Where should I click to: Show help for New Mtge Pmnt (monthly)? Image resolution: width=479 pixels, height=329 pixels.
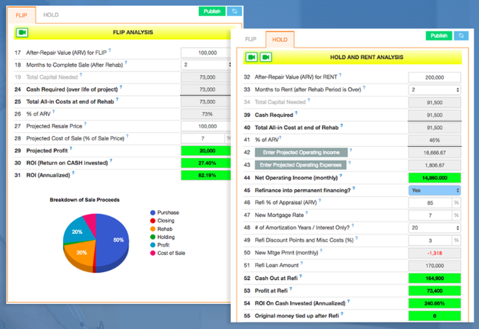[321, 250]
